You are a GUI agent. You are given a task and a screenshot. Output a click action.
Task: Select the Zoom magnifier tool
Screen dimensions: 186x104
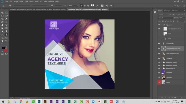(6, 41)
